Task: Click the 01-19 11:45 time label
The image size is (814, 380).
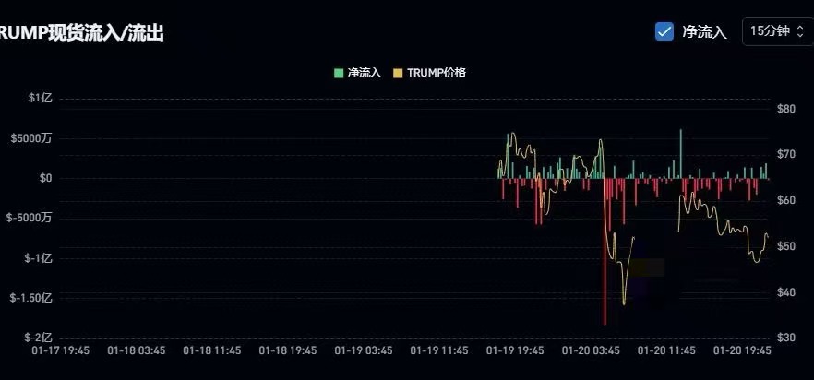Action: tap(439, 350)
